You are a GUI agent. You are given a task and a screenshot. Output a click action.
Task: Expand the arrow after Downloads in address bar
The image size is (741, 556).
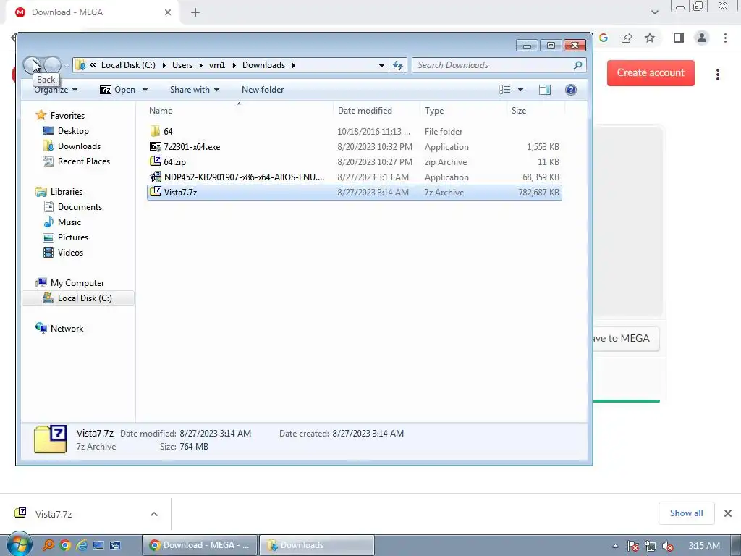(294, 65)
